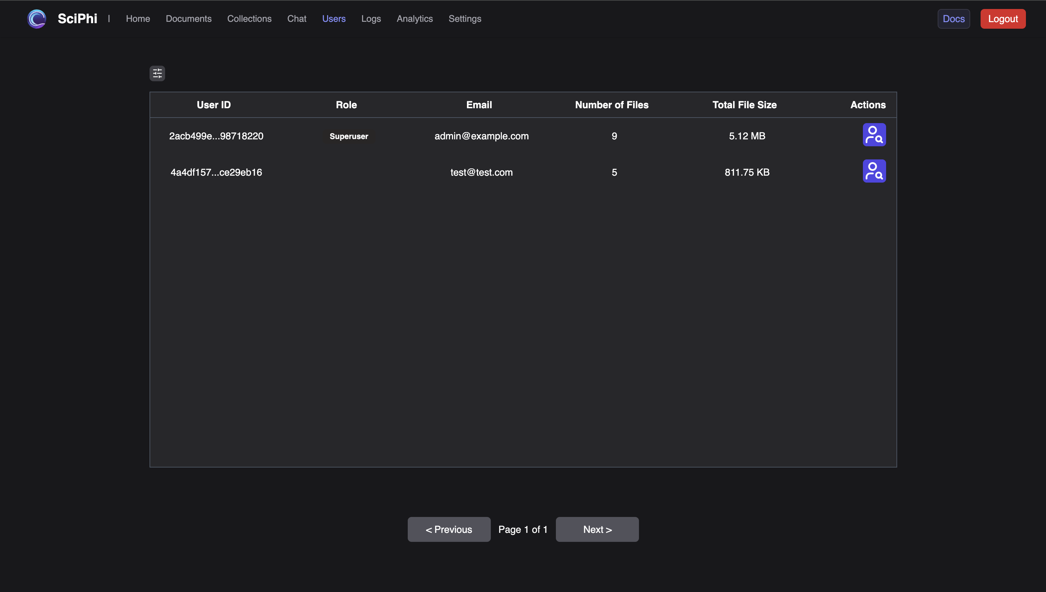
Task: Switch to the Chat page
Action: point(297,19)
